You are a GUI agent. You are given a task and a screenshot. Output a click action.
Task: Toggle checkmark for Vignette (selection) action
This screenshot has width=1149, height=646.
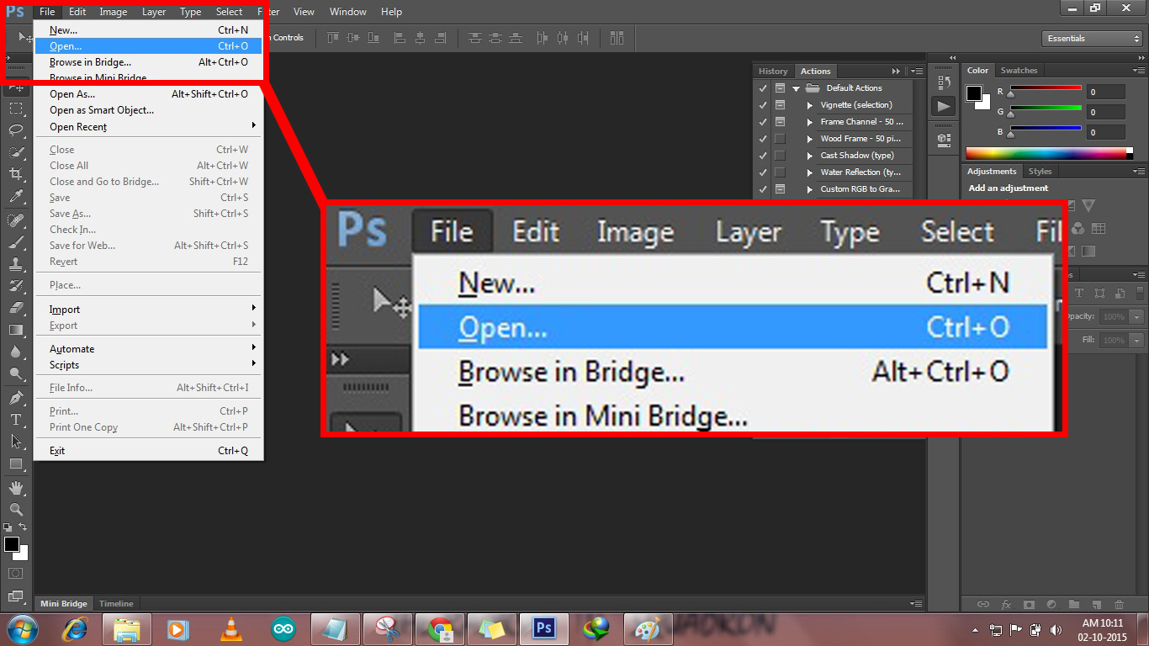pyautogui.click(x=763, y=104)
